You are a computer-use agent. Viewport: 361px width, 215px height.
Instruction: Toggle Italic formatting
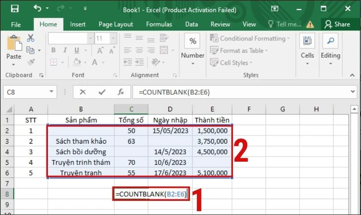point(65,50)
